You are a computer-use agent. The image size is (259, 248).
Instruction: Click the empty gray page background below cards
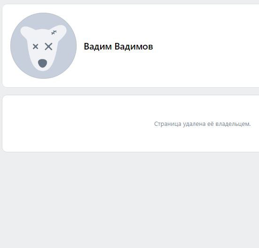(x=130, y=199)
